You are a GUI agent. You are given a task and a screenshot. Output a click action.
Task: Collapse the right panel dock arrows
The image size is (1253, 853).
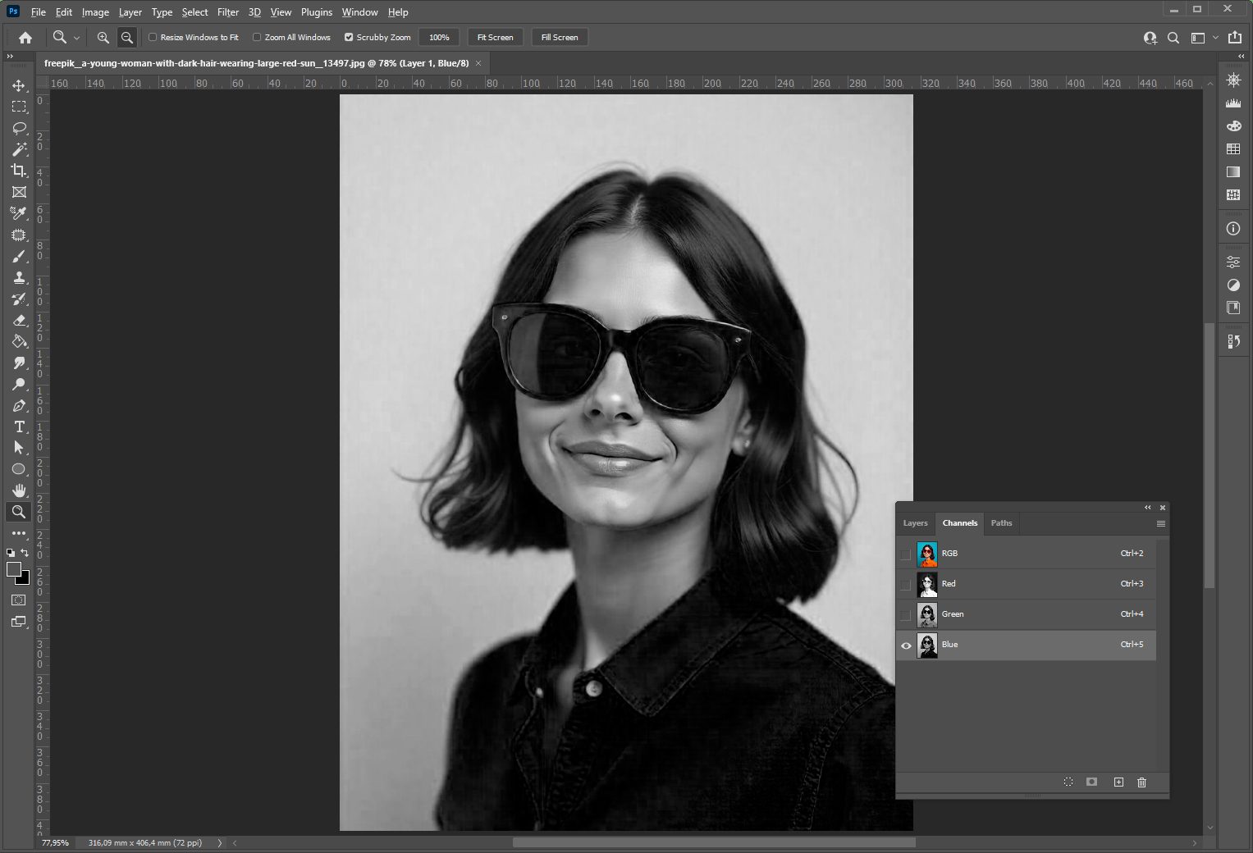[x=1242, y=56]
